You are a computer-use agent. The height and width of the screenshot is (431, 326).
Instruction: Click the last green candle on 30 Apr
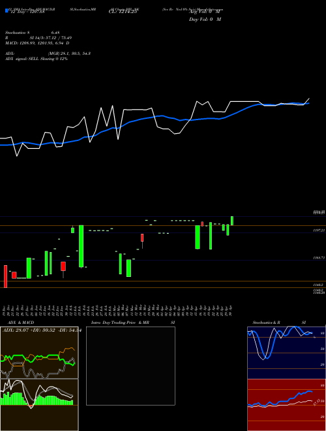[232, 221]
